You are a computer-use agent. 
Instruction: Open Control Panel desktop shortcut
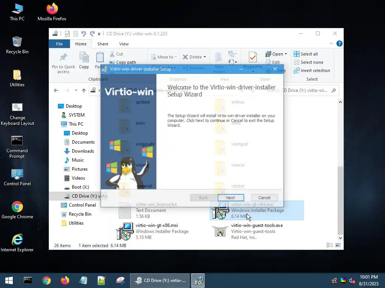[x=17, y=177]
